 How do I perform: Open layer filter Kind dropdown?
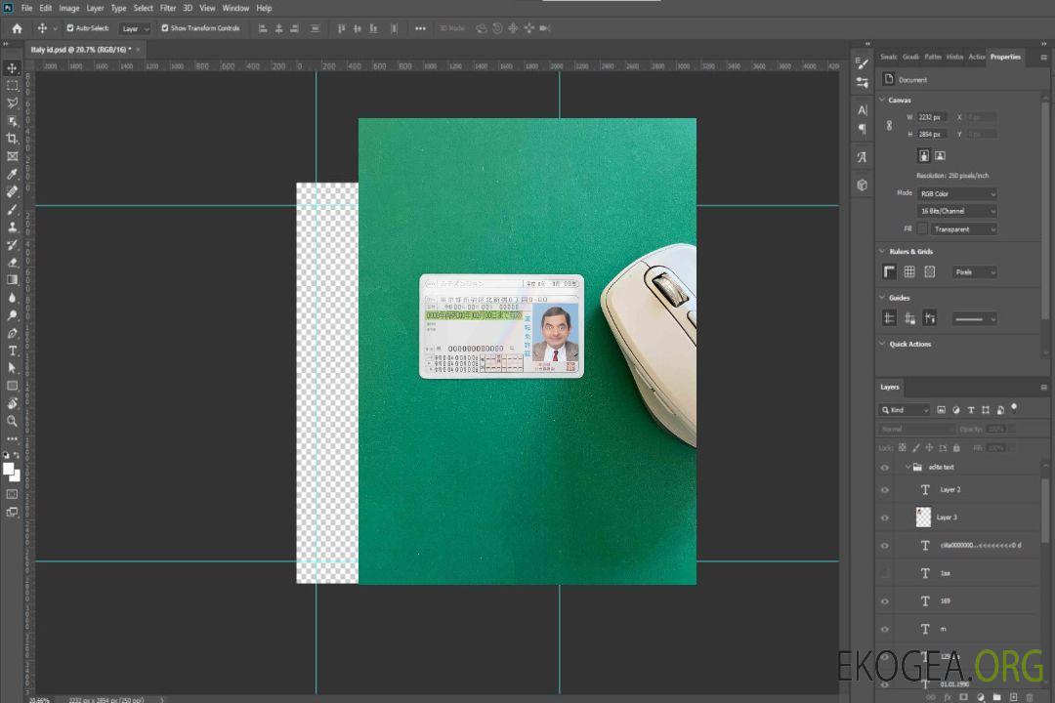[905, 410]
